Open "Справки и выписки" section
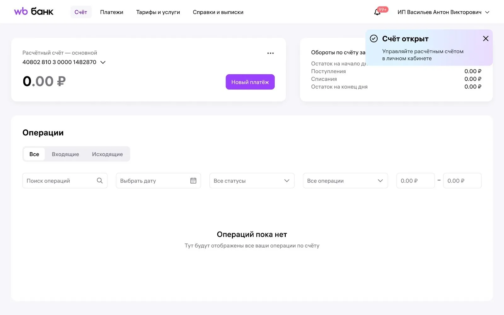504x315 pixels. coord(218,12)
